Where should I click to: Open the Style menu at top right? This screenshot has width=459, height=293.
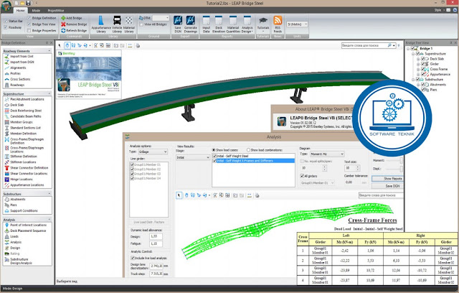(x=438, y=10)
